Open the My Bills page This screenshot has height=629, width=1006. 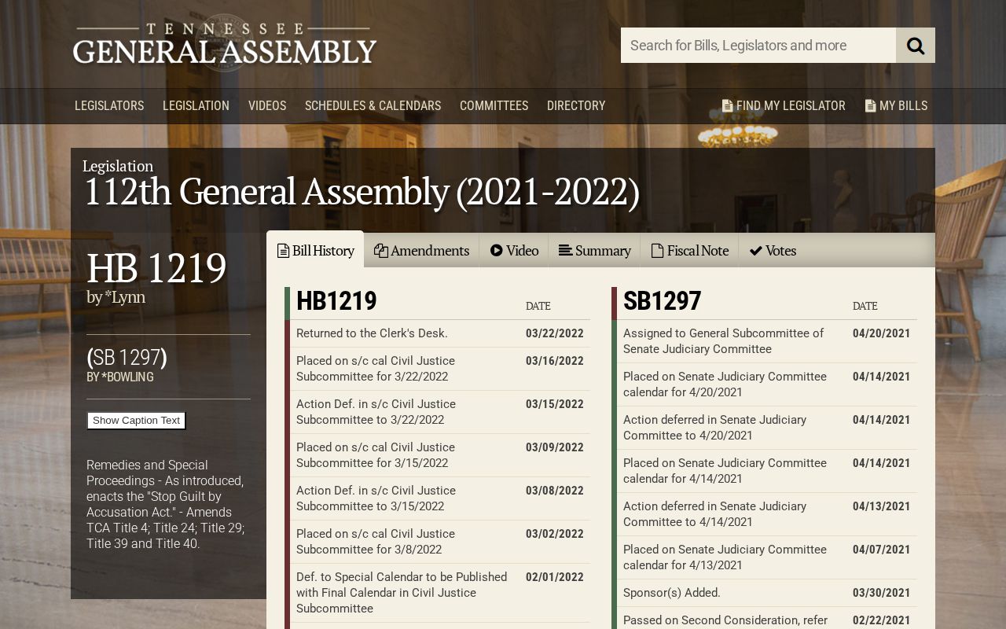pos(896,106)
